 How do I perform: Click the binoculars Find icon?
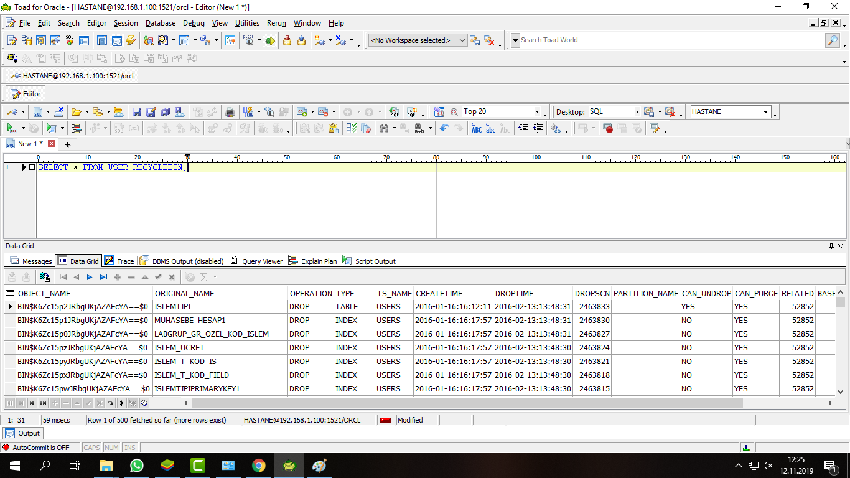[x=383, y=128]
